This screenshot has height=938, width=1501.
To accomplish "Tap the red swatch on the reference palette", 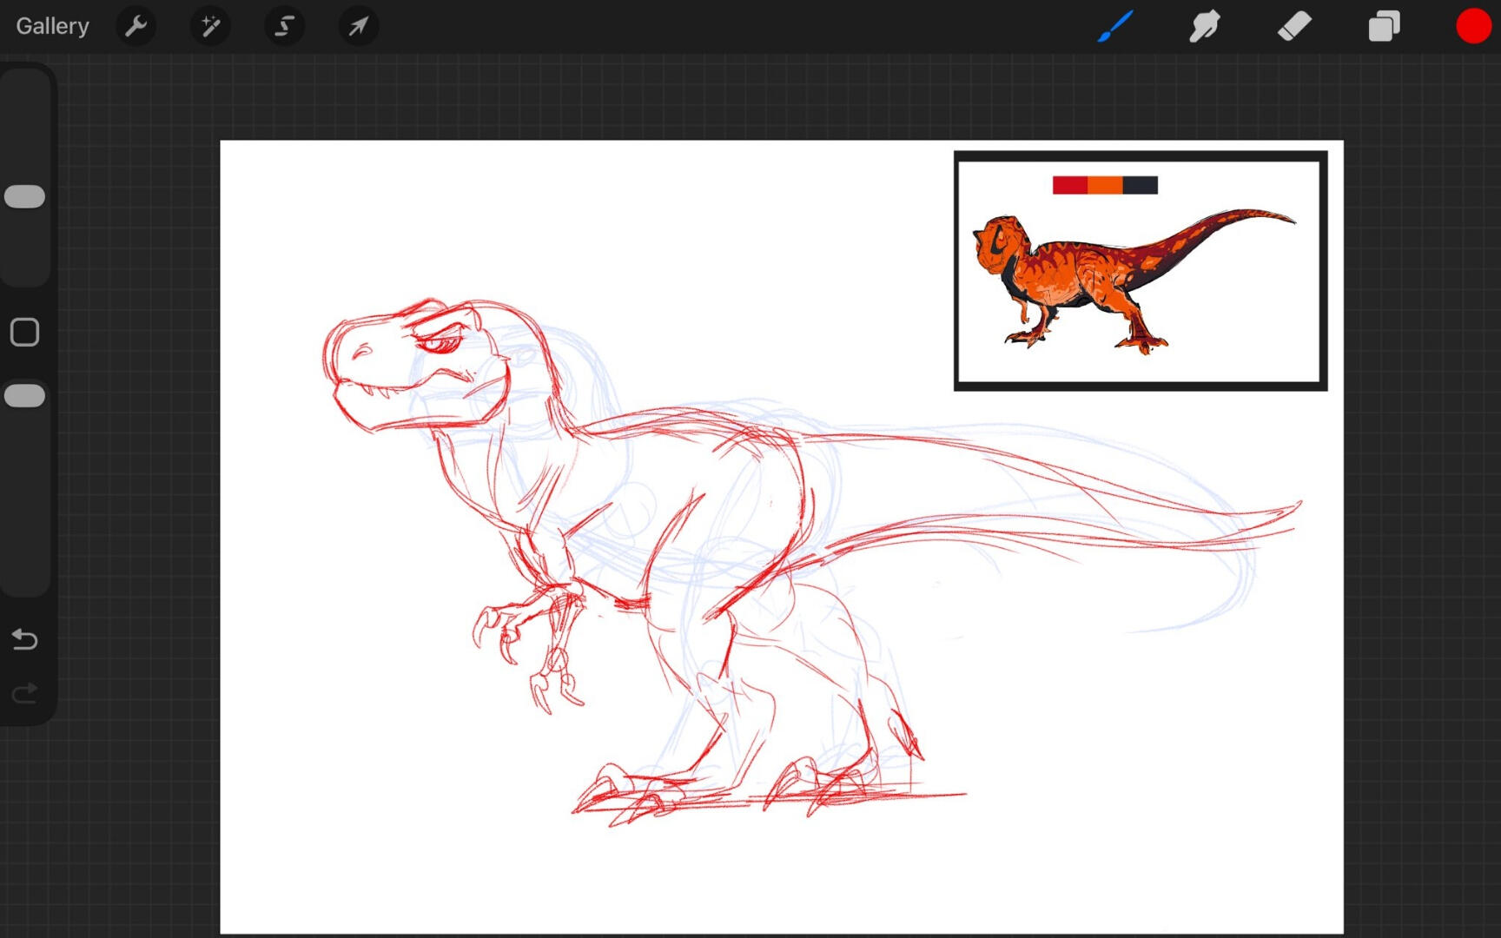I will [x=1070, y=184].
